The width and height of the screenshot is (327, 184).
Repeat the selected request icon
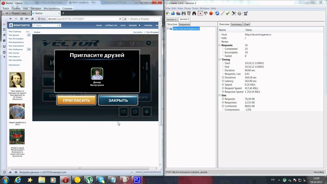[x=217, y=13]
